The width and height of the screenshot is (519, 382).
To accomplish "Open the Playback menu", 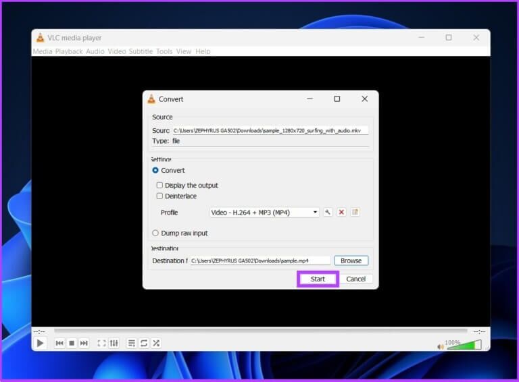I will (69, 51).
